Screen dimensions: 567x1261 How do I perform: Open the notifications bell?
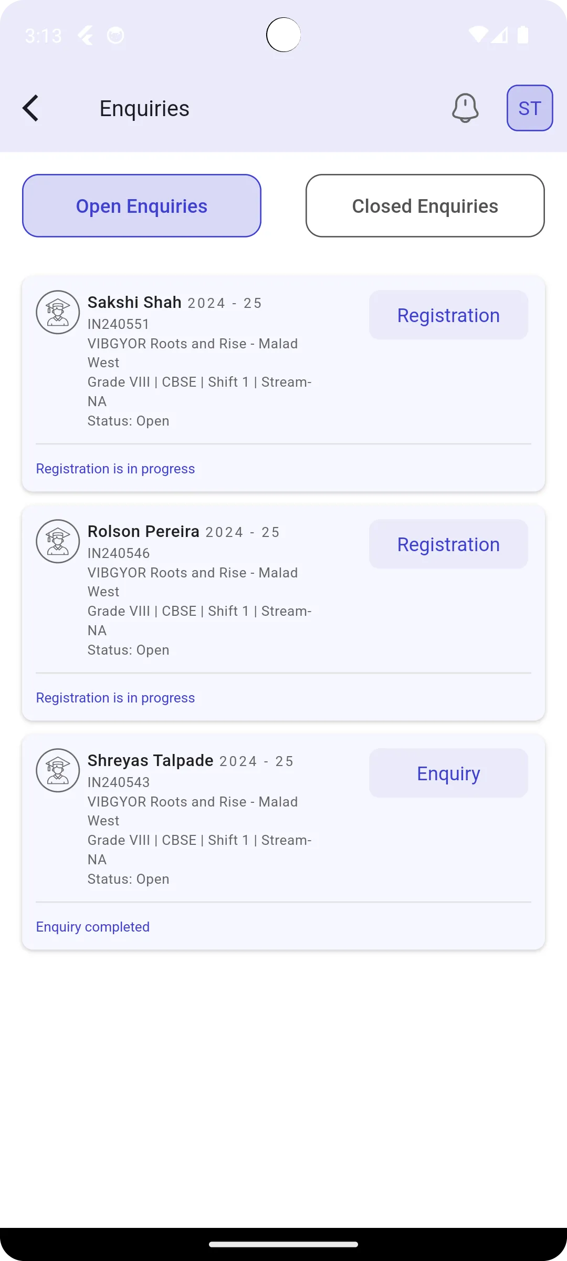click(465, 108)
